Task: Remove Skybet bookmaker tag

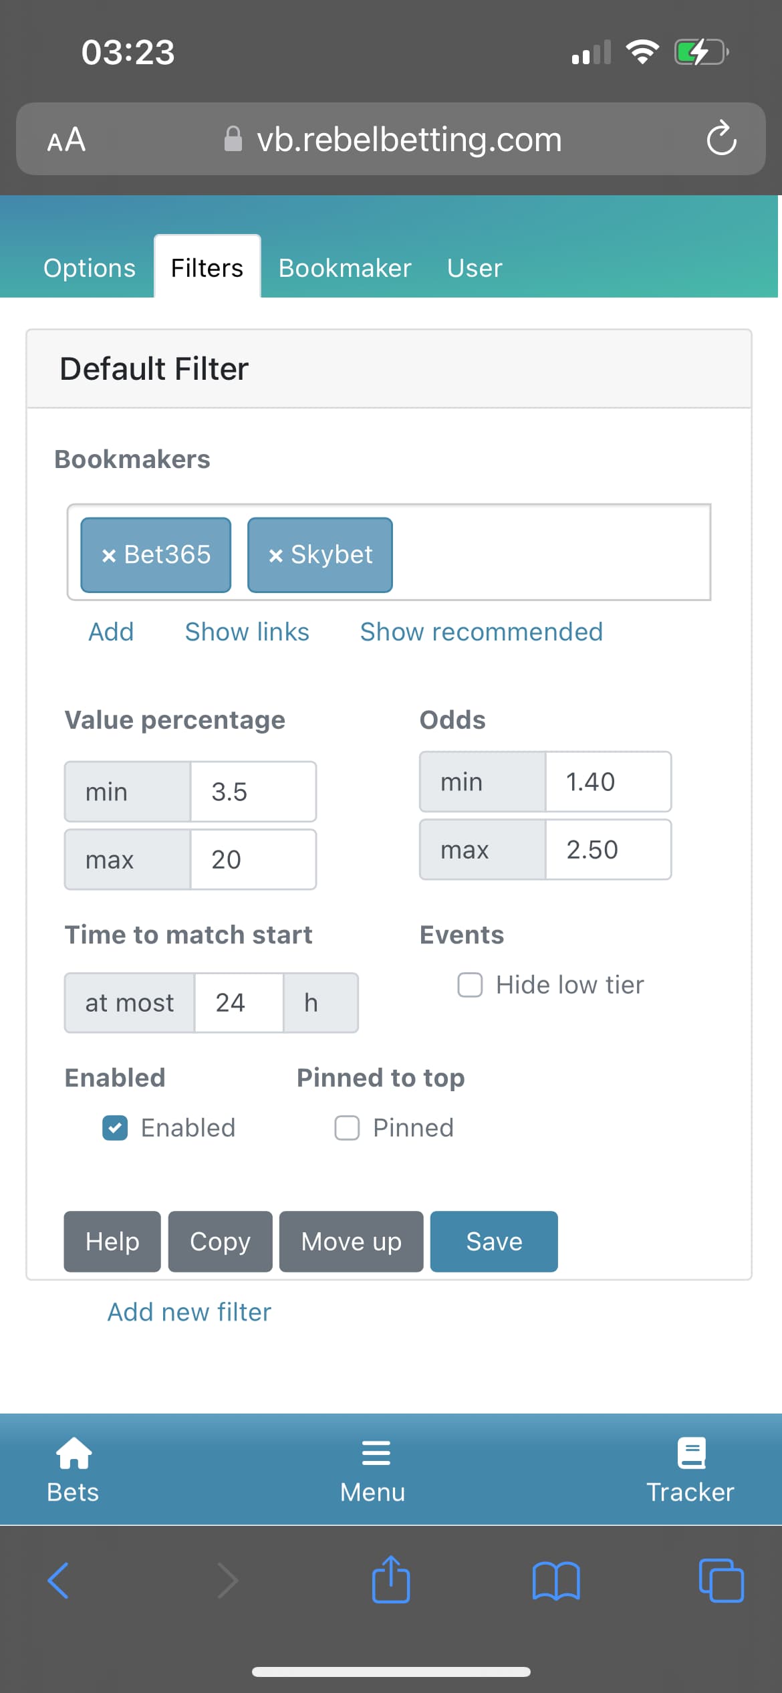Action: [275, 556]
